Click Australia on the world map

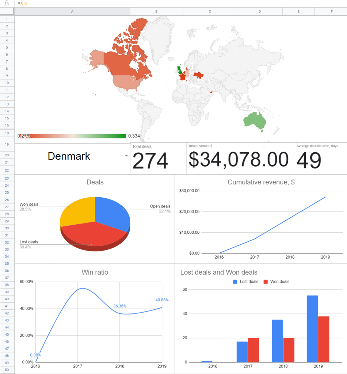click(255, 121)
